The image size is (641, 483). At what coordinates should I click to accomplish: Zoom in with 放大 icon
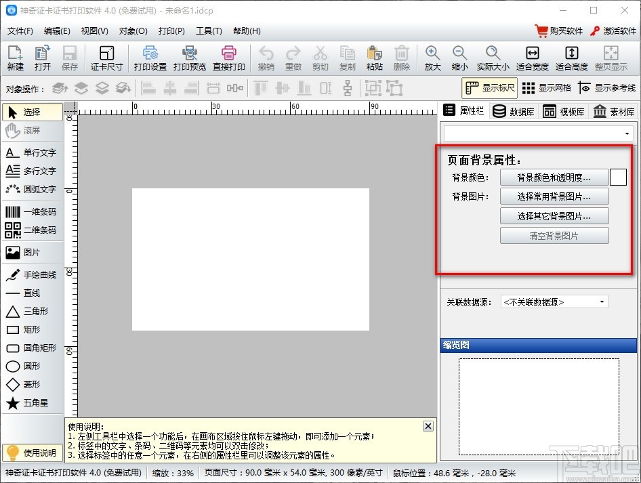[x=432, y=58]
